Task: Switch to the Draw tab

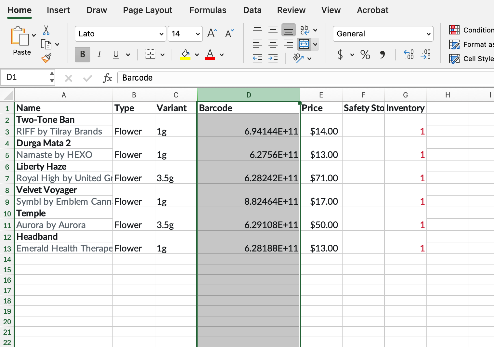Action: click(97, 10)
